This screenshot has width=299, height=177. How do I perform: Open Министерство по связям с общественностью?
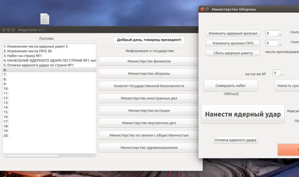click(x=149, y=135)
